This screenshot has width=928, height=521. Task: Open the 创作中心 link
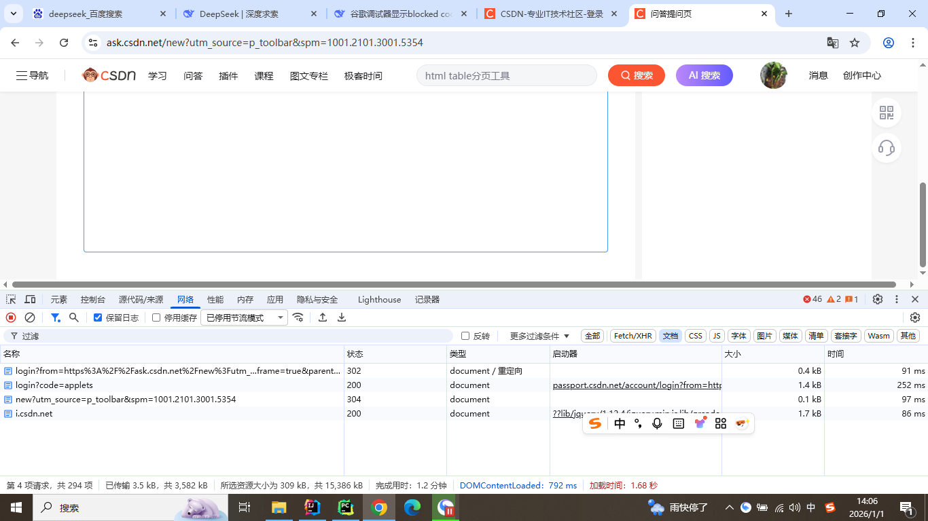tap(862, 75)
